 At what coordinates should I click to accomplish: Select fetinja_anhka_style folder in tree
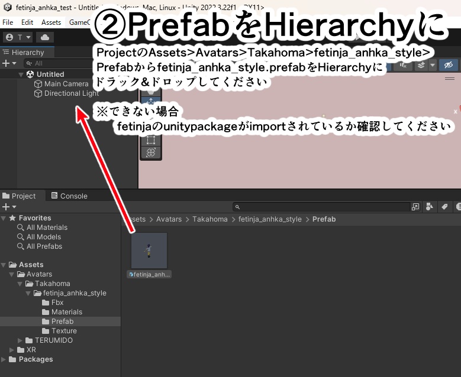coord(75,293)
